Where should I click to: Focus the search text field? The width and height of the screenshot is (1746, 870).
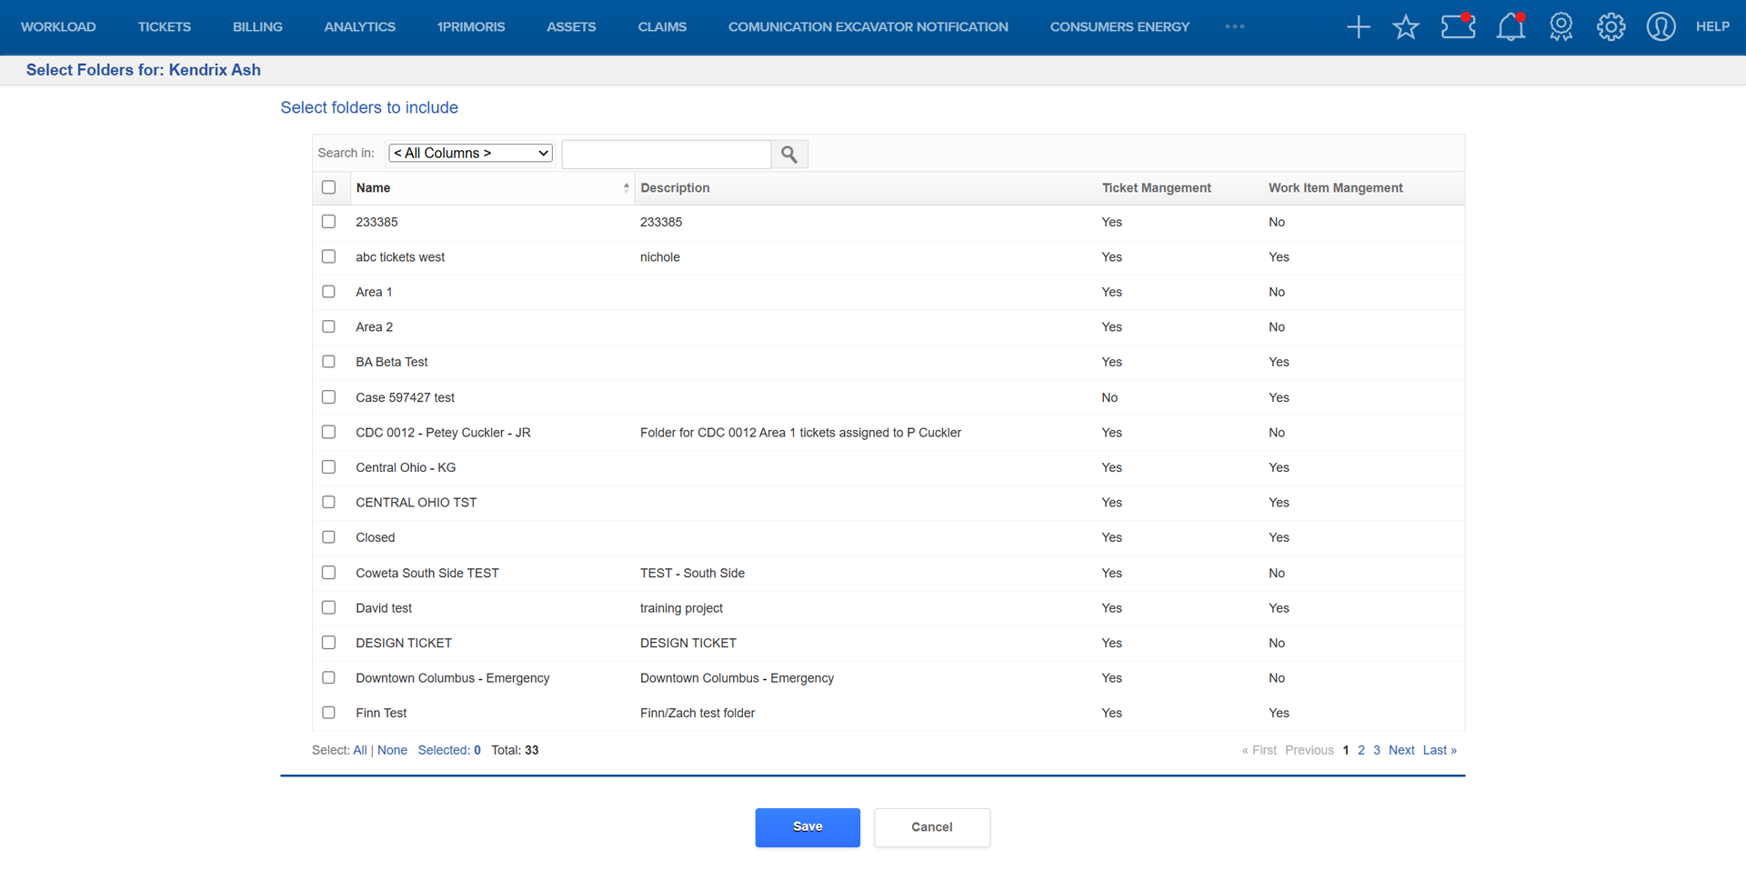[667, 155]
